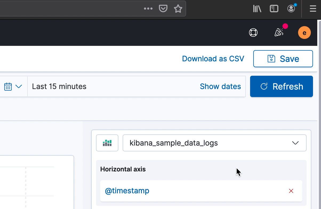This screenshot has height=209, width=321.
Task: Click the Refresh button
Action: 281,86
